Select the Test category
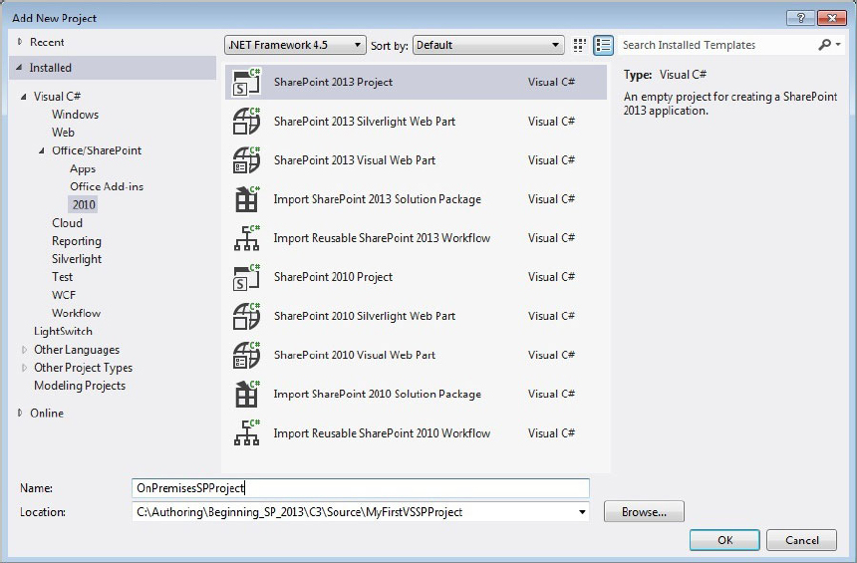857x563 pixels. (x=63, y=277)
